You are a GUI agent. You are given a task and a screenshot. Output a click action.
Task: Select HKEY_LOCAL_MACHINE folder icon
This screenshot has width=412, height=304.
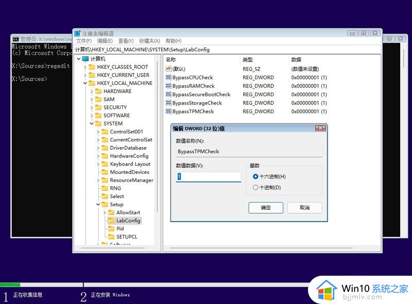pyautogui.click(x=92, y=83)
